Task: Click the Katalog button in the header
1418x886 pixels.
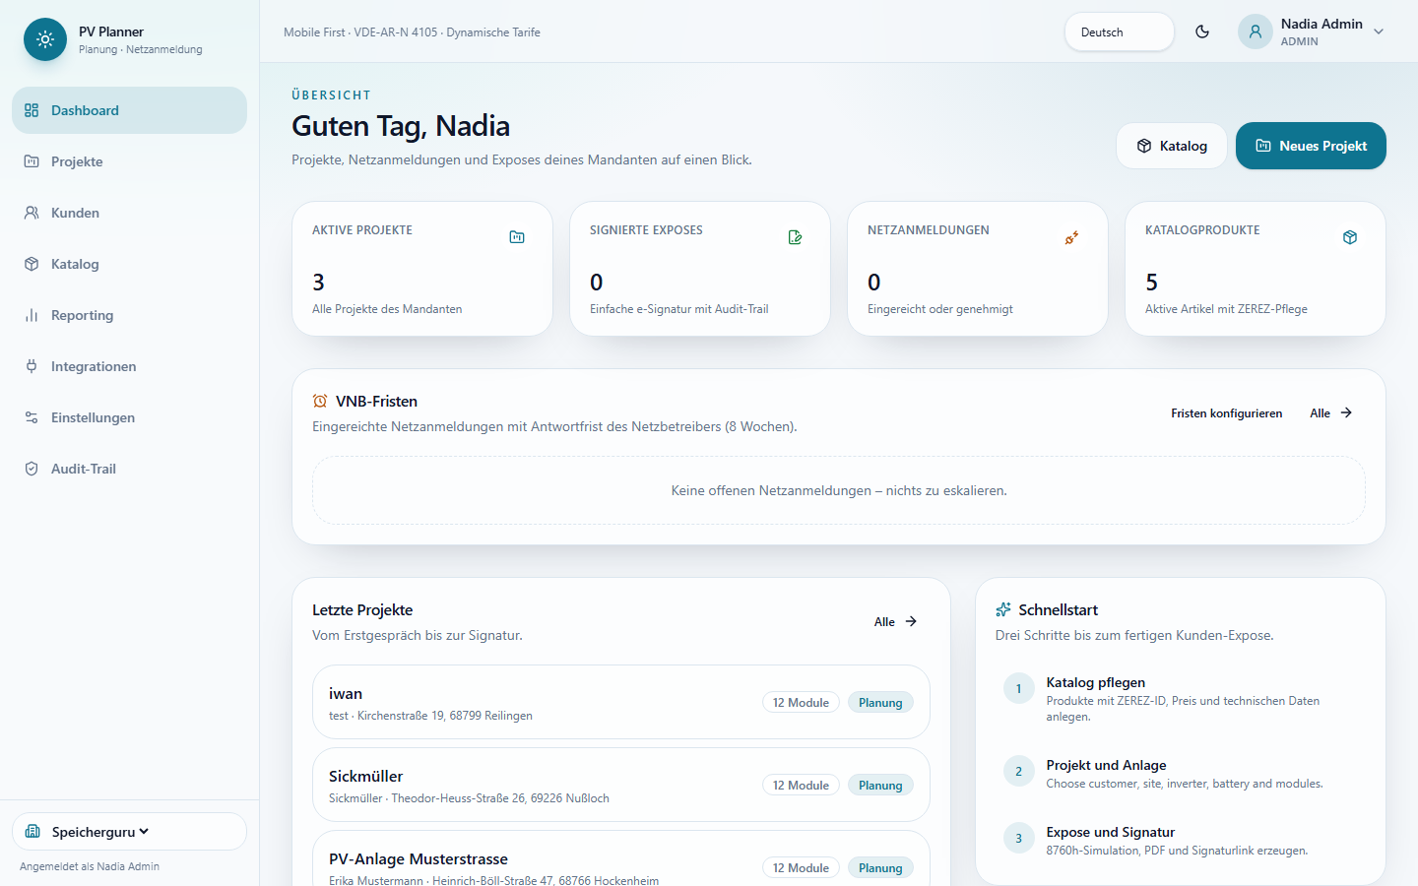Action: [1172, 146]
